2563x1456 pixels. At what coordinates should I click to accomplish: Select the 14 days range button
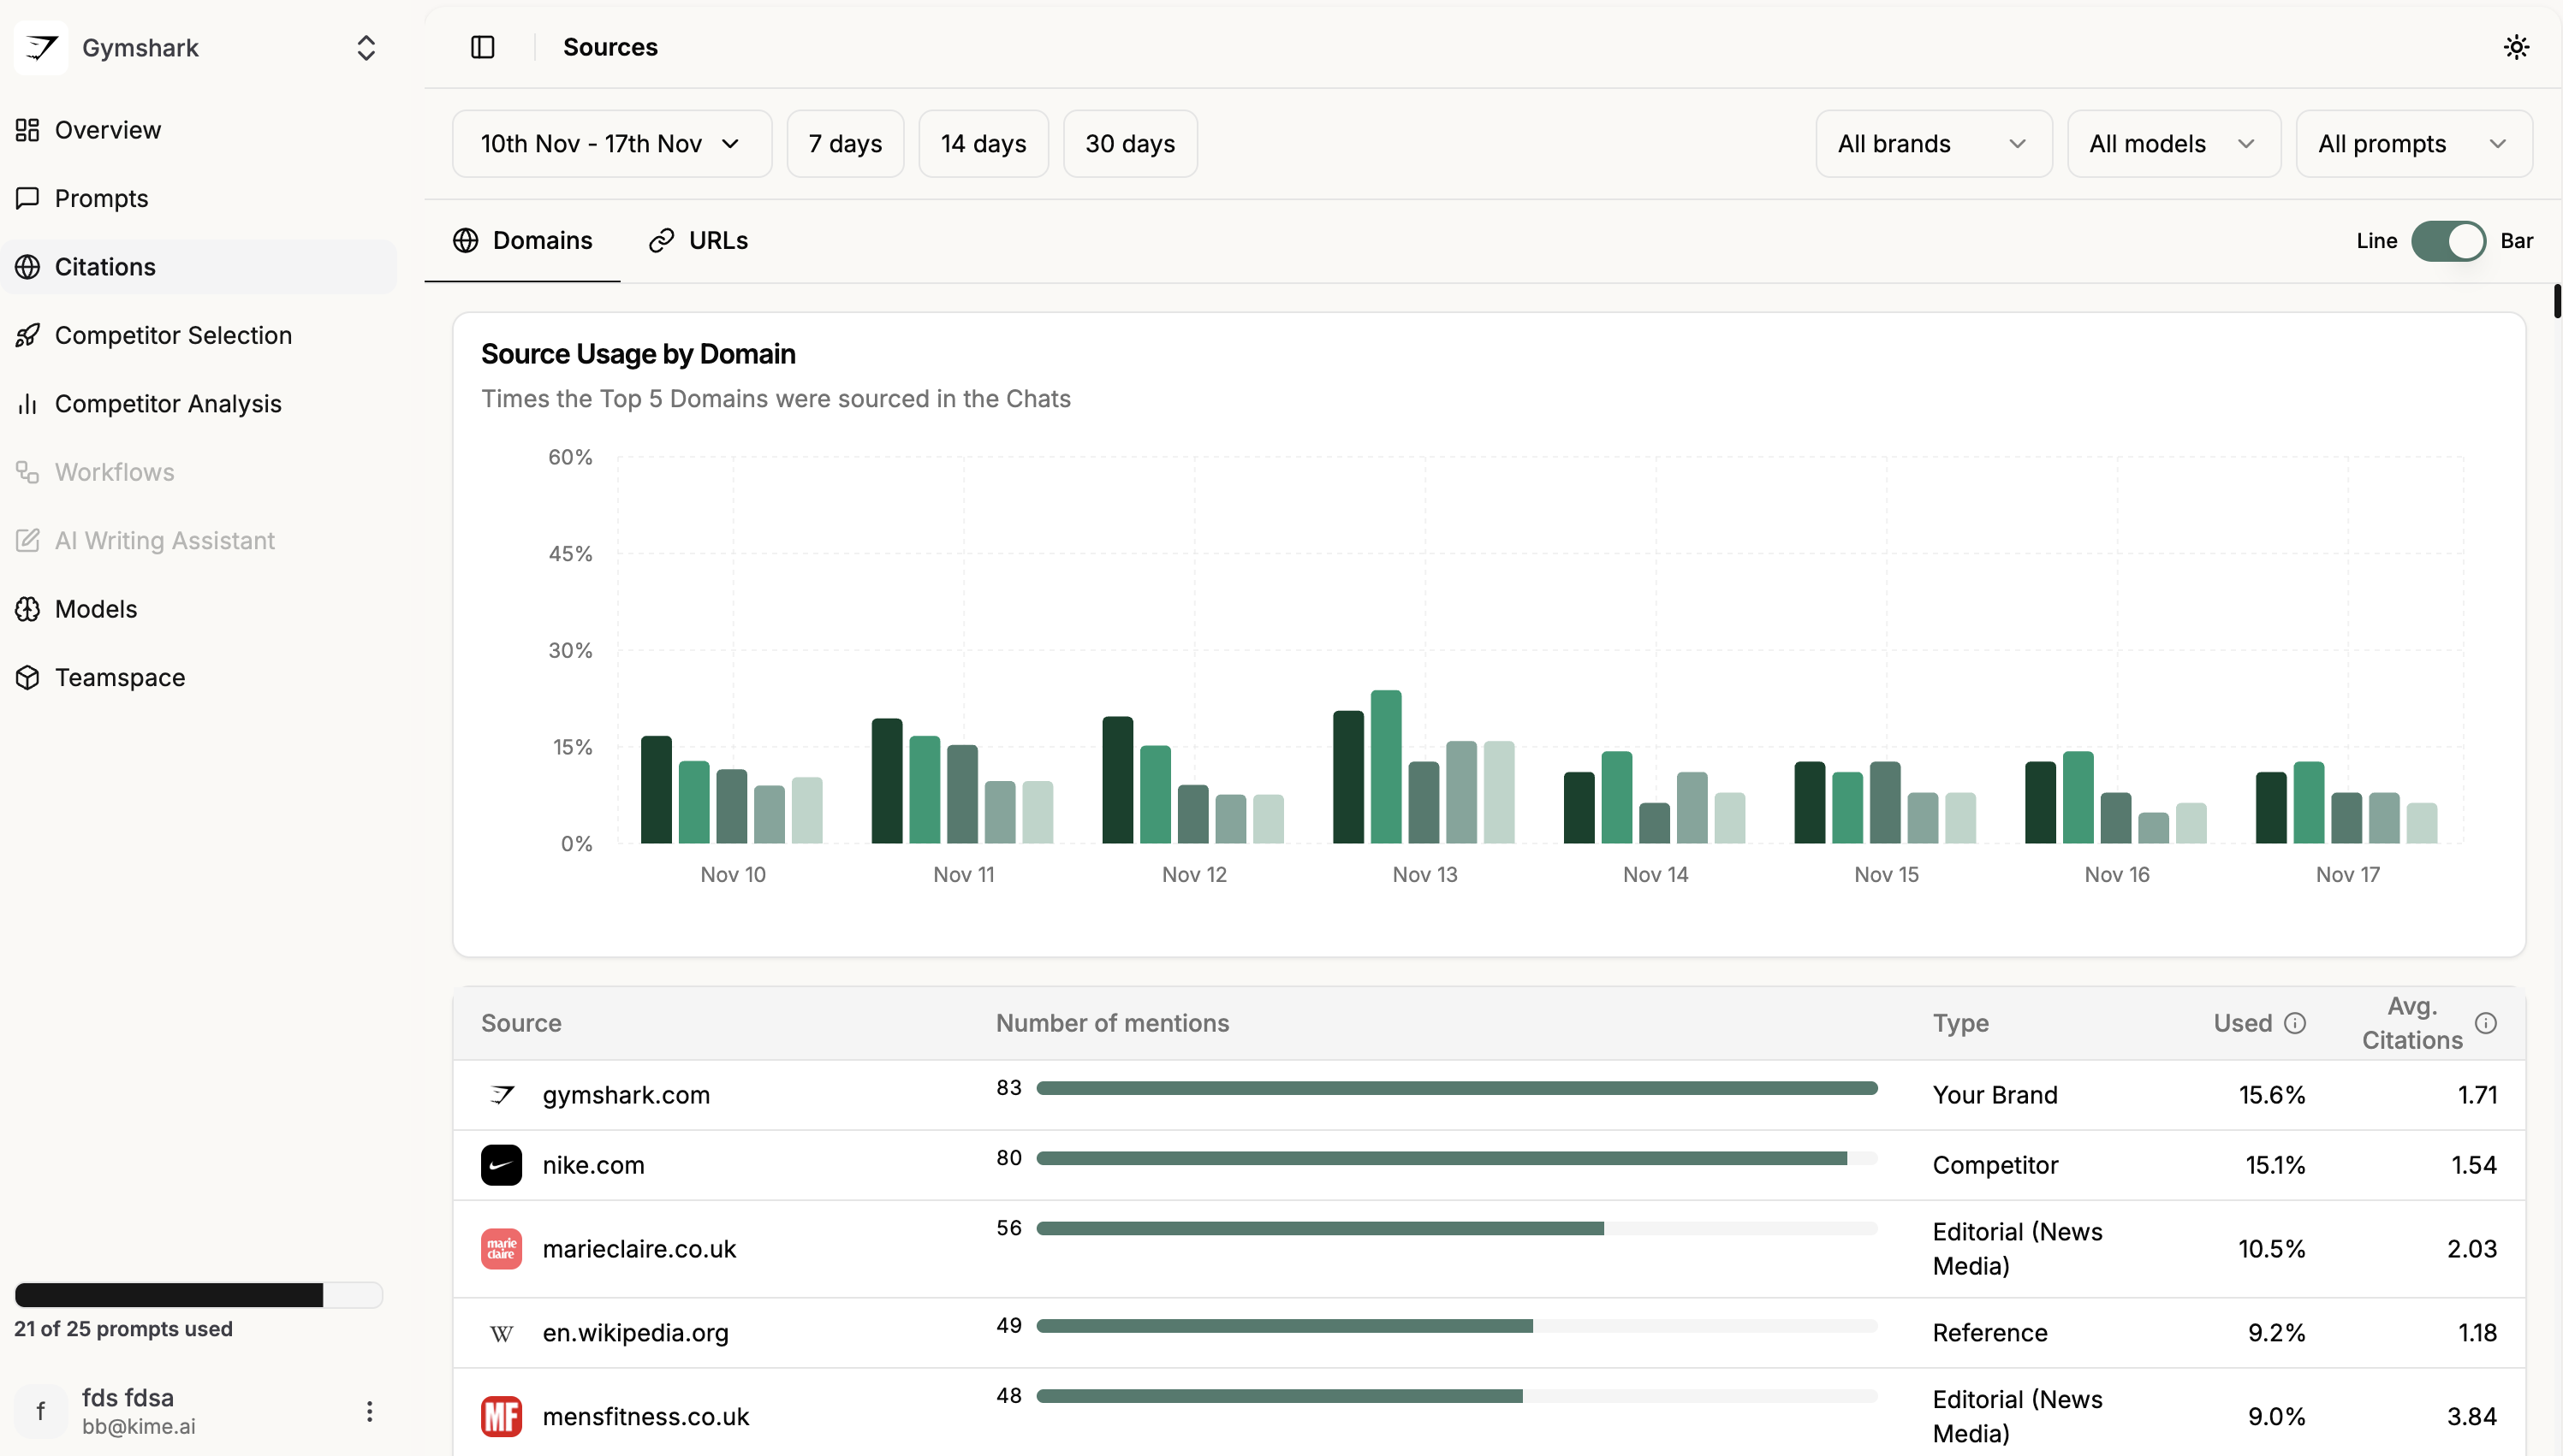(983, 144)
